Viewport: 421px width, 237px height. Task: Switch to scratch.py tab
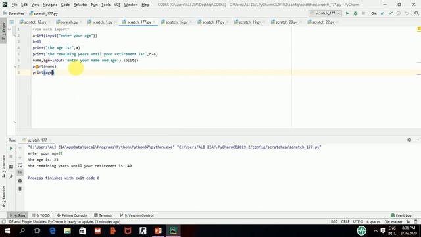pos(69,22)
